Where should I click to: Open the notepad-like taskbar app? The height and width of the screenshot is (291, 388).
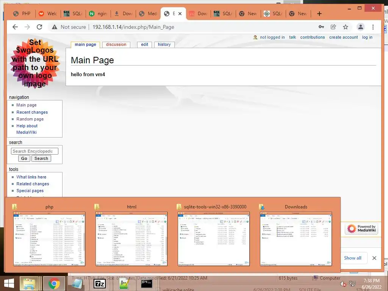pos(77,283)
